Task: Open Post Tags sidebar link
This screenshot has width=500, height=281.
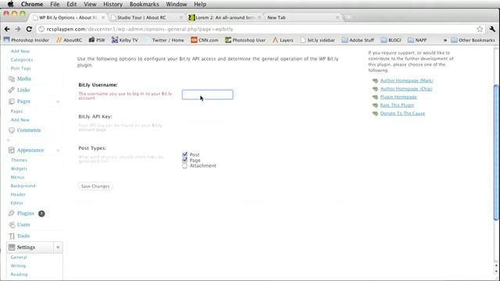Action: [x=21, y=68]
